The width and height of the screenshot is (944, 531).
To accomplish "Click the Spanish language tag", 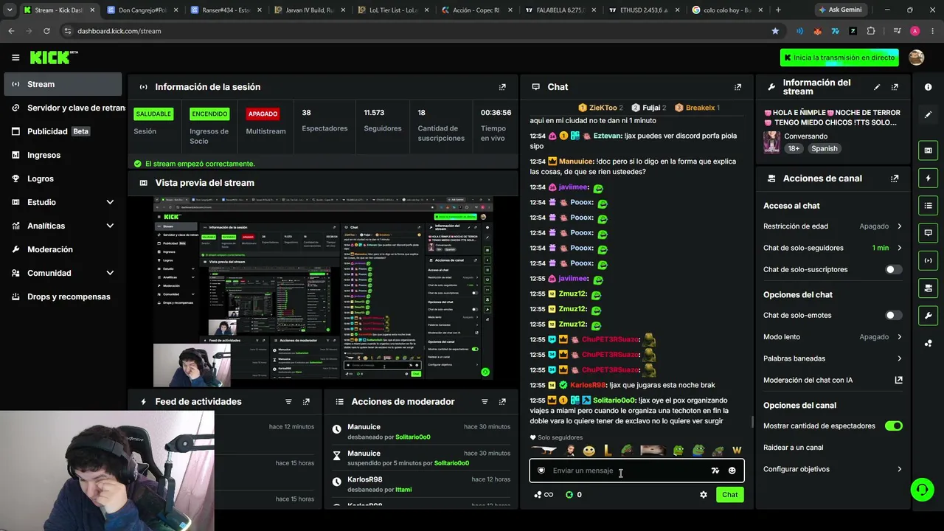I will click(x=825, y=148).
